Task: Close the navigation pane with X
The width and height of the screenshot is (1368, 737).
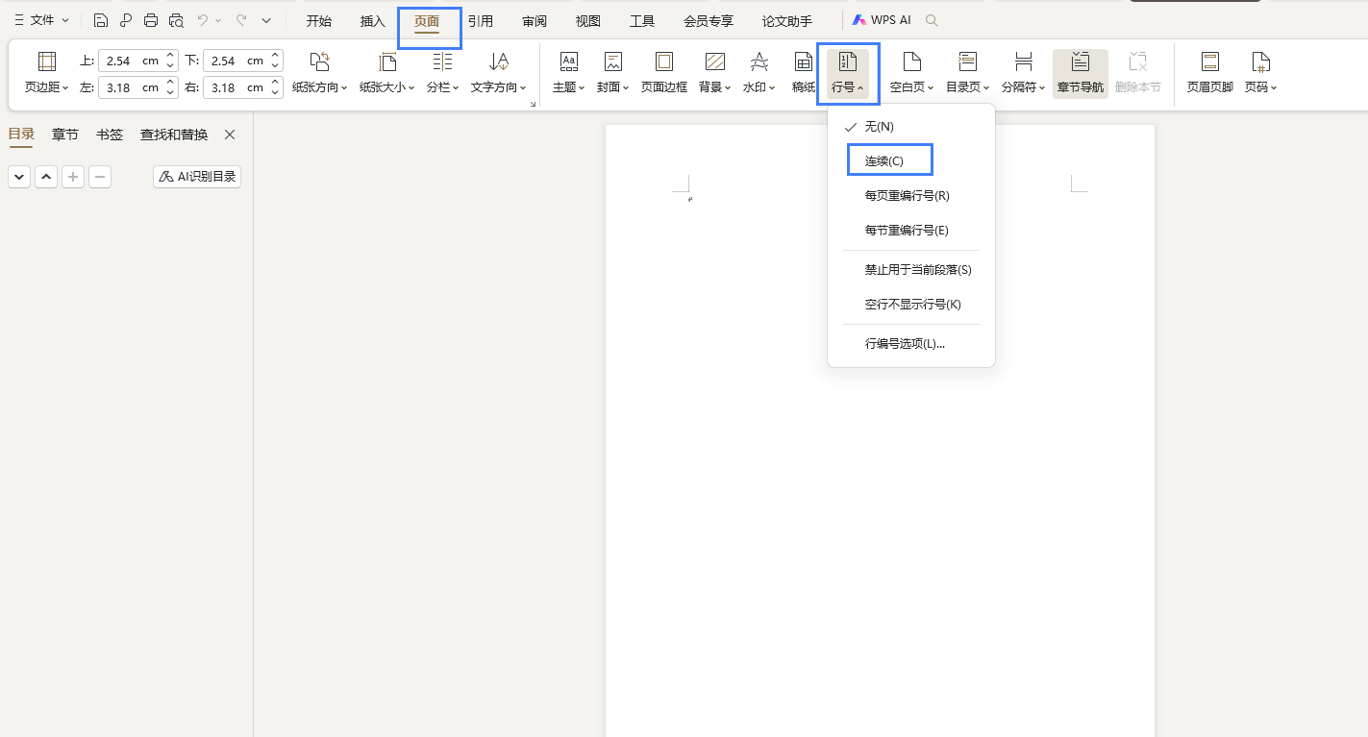Action: pos(230,135)
